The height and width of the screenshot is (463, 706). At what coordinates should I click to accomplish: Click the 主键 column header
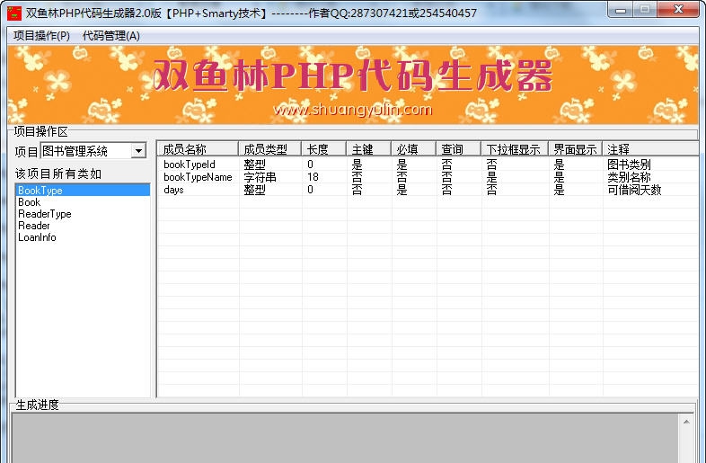[369, 148]
